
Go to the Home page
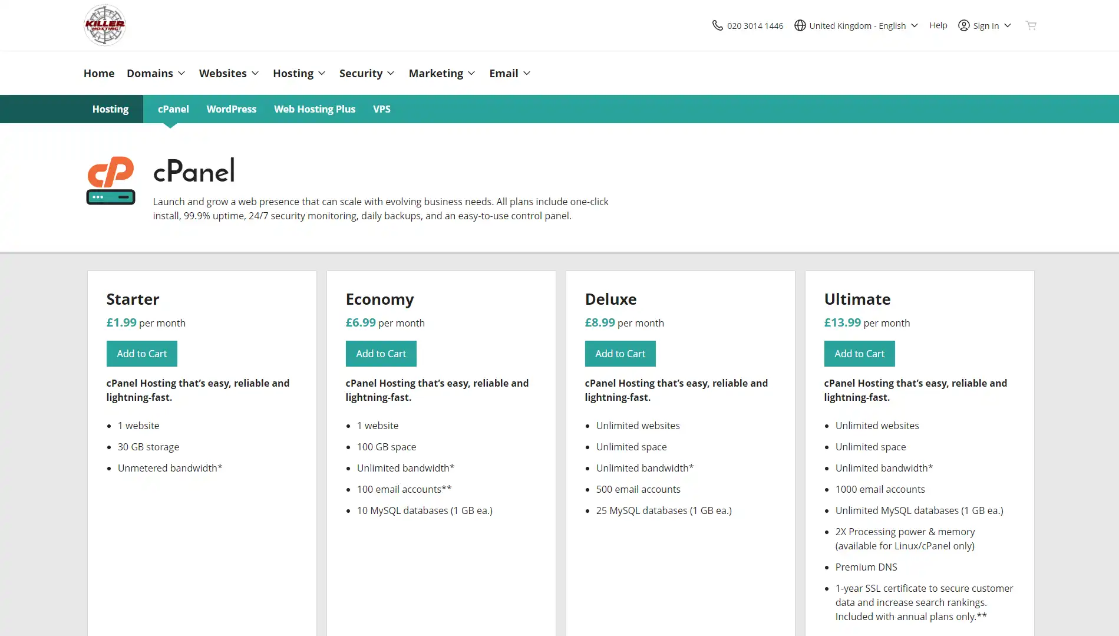(99, 73)
